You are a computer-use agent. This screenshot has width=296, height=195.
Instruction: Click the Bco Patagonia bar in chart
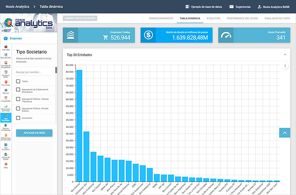150,175
